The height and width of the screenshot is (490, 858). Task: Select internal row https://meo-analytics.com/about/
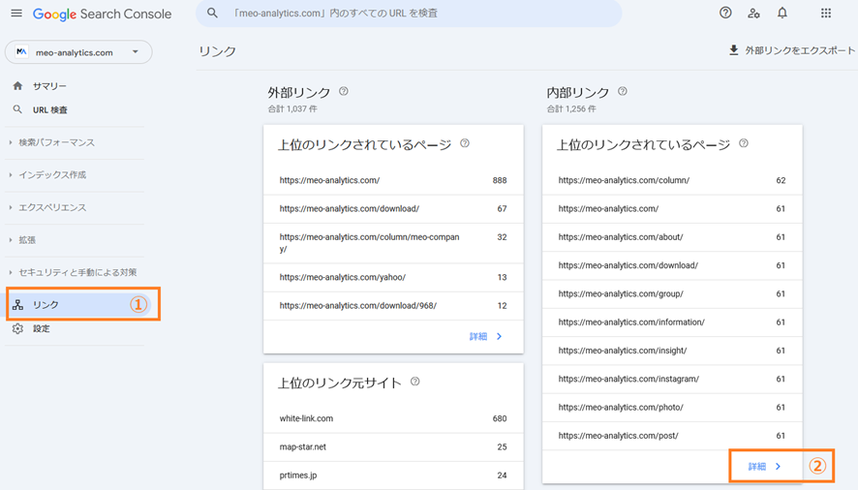pos(672,237)
